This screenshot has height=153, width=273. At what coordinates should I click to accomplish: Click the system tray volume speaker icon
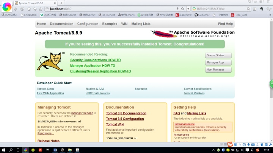click(242, 150)
